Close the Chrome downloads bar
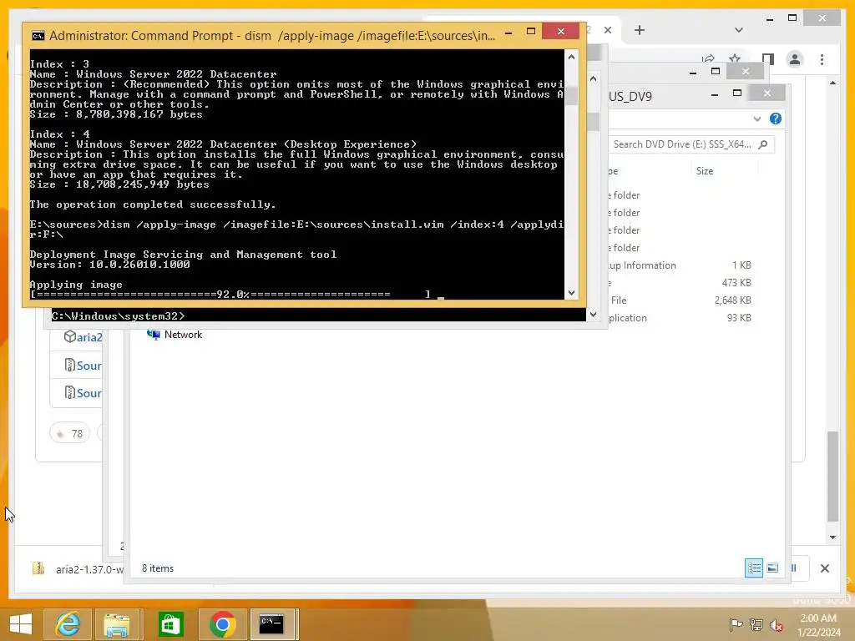Screen dimensions: 855x641 pos(825,568)
